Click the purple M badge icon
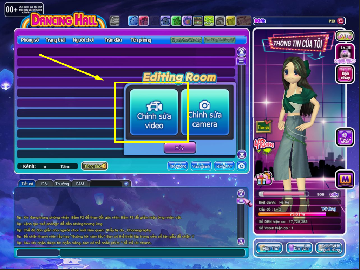Image resolution: width=360 pixels, height=270 pixels. click(x=345, y=179)
